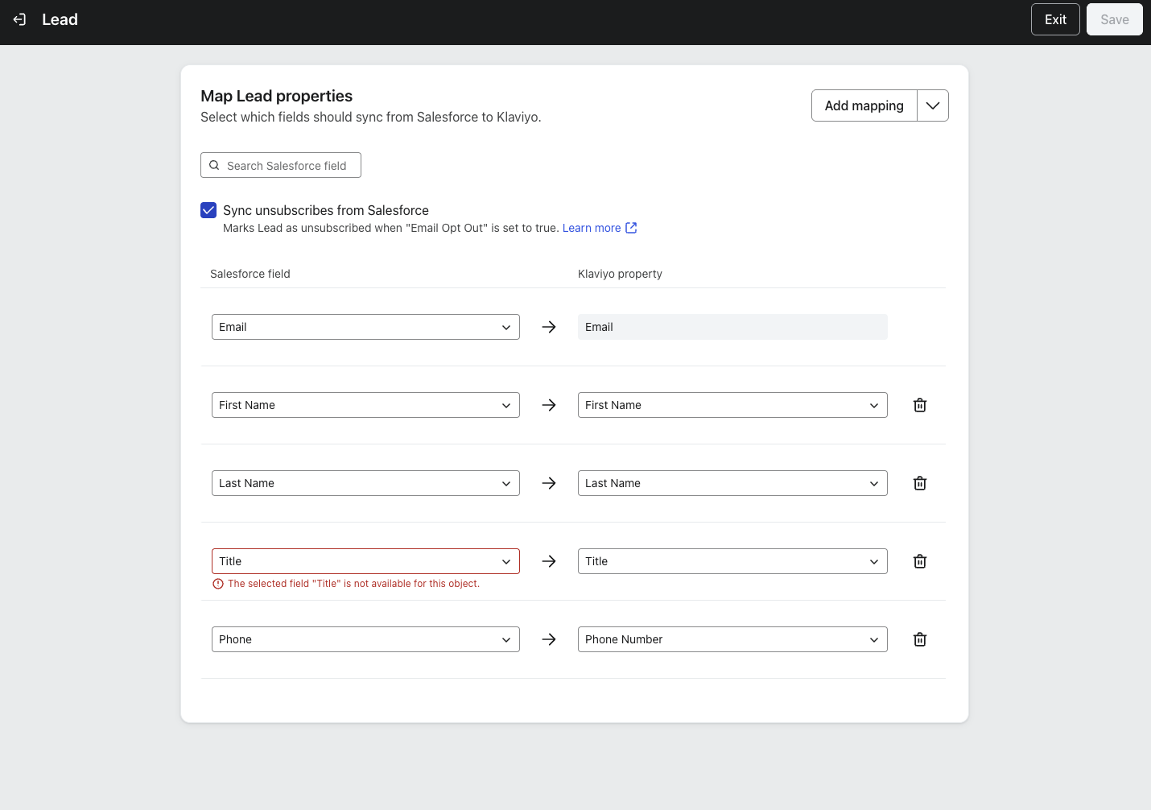1151x810 pixels.
Task: Click the search magnifier icon
Action: (214, 165)
